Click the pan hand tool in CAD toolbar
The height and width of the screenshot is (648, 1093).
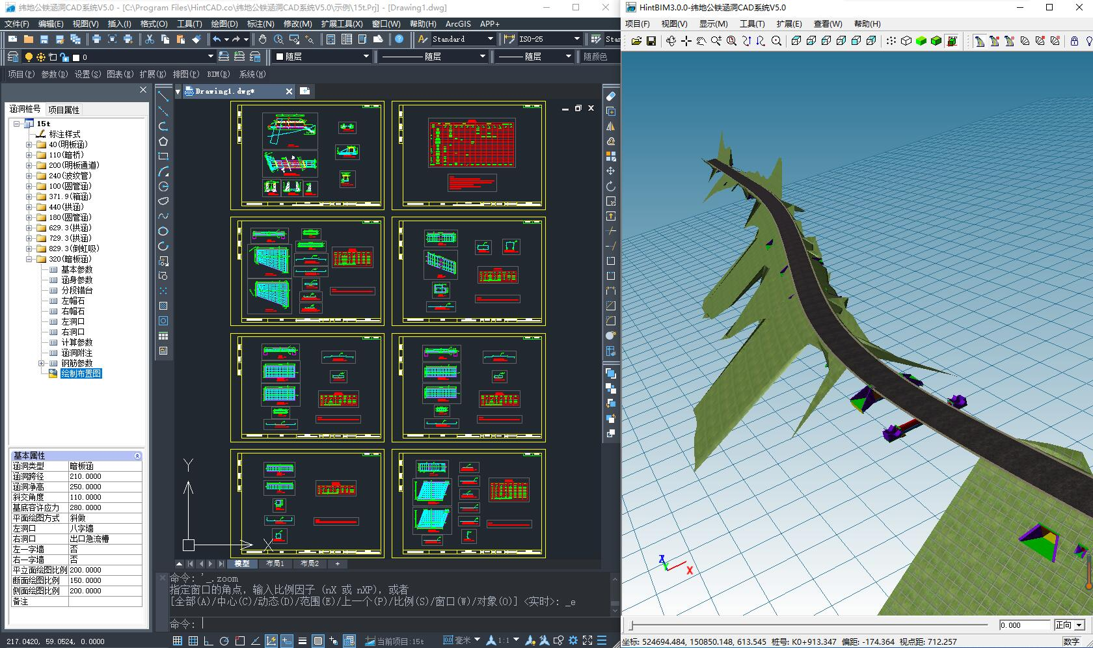[x=262, y=40]
